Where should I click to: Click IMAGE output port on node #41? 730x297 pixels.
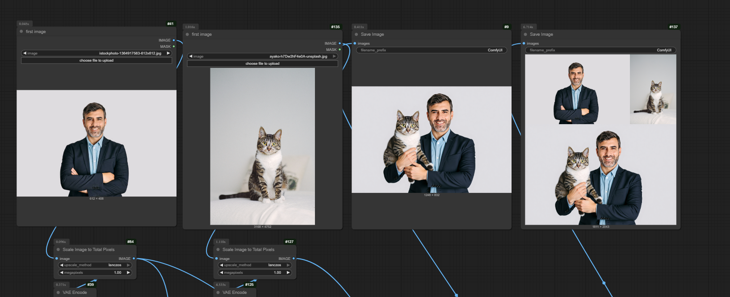[174, 40]
